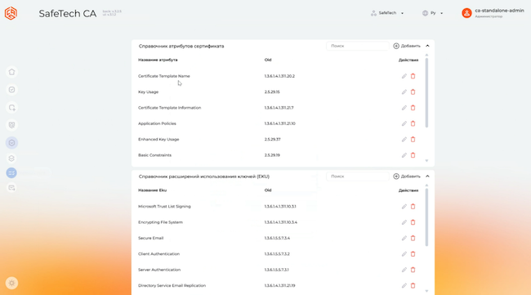This screenshot has height=295, width=531.
Task: Open the layers stack sidebar icon
Action: click(x=12, y=159)
